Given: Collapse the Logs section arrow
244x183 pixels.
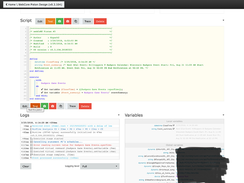Looking at the screenshot, I should click(x=119, y=115).
